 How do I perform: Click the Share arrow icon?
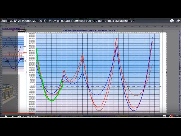tap(178, 21)
